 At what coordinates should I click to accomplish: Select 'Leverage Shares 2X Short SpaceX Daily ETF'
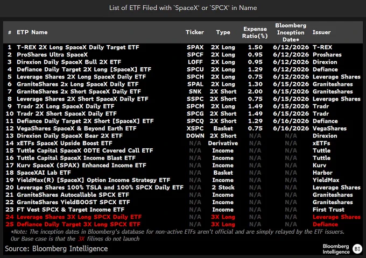[x=82, y=99]
